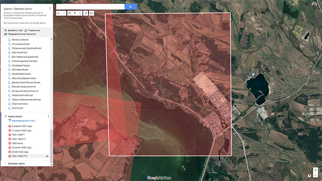This screenshot has width=322, height=181.
Task: Click the blue search magnifier button
Action: [131, 7]
